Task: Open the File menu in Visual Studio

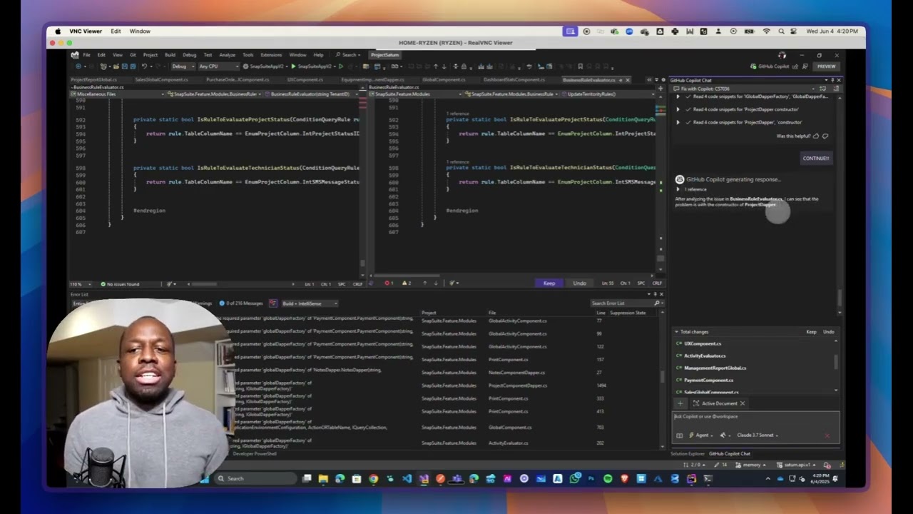Action: (86, 55)
